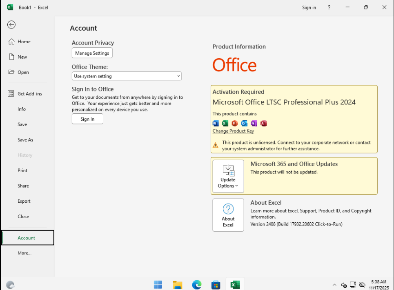Click the Word app icon under product contains
The image size is (394, 290).
(216, 123)
